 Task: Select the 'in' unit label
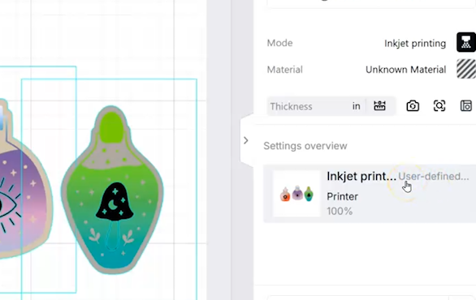(x=357, y=106)
